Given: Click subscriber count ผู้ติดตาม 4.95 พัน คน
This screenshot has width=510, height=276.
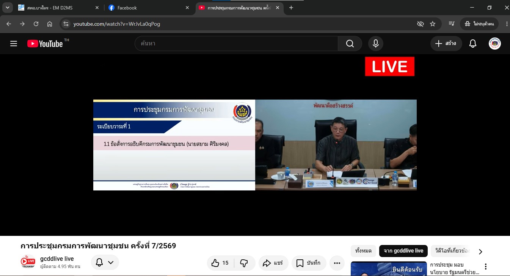Looking at the screenshot, I should click(x=60, y=267).
